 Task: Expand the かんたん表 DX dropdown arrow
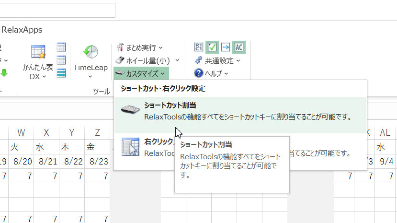(45, 77)
